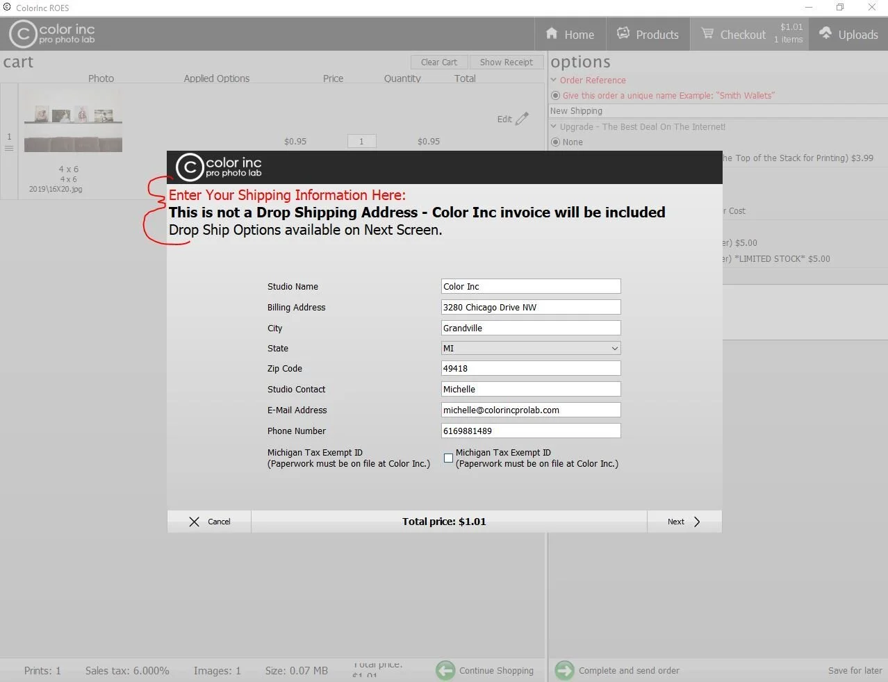Click the Next button in dialog

coord(684,522)
